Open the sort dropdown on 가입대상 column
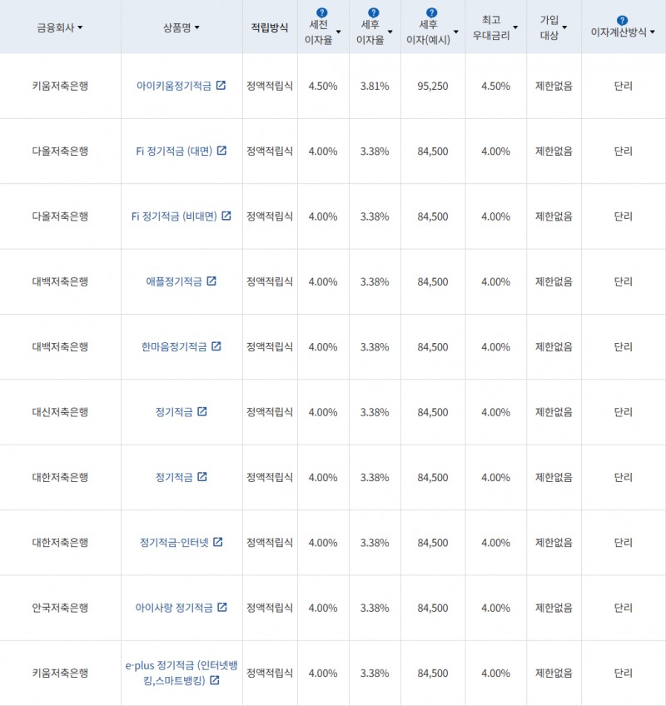This screenshot has width=666, height=706. pyautogui.click(x=564, y=27)
